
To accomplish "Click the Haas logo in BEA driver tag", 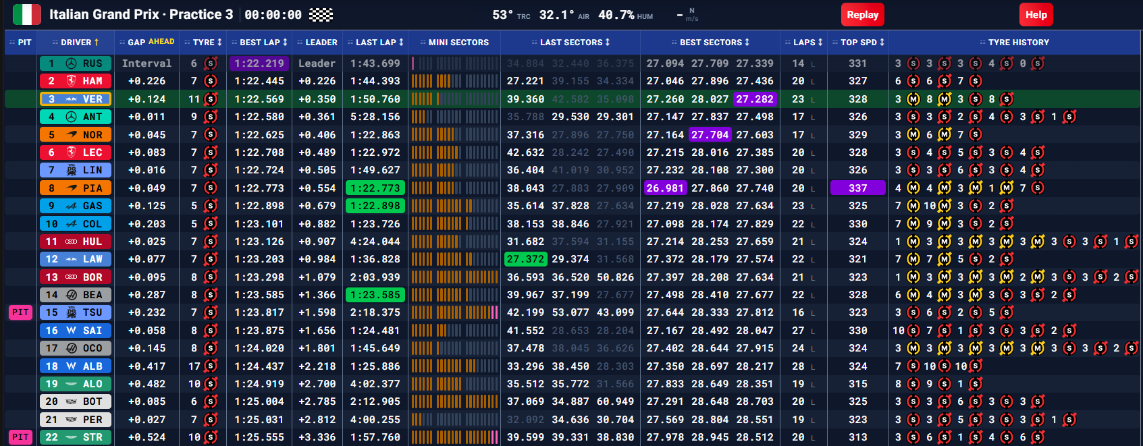I will tap(71, 295).
